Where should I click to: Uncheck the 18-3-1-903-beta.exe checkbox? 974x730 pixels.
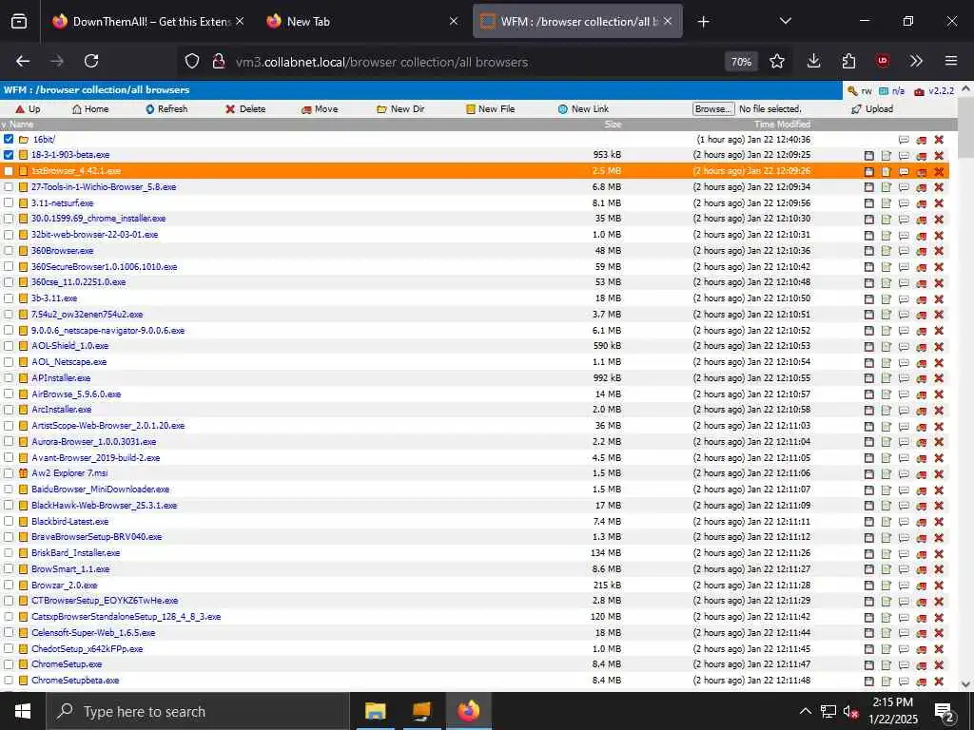click(x=9, y=155)
